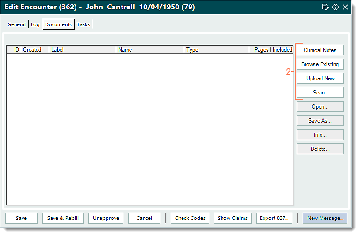Start a scan with the Scan button
Image resolution: width=359 pixels, height=235 pixels.
pos(320,93)
